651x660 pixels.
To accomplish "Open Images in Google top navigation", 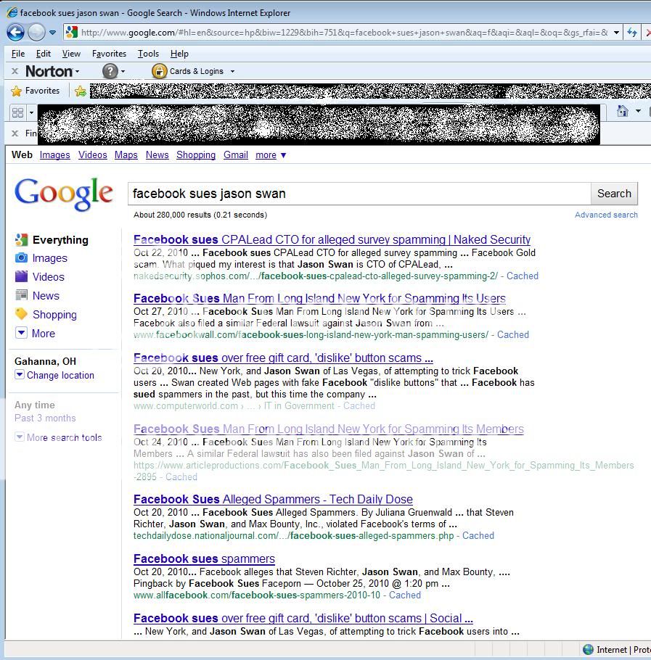I will [x=54, y=155].
